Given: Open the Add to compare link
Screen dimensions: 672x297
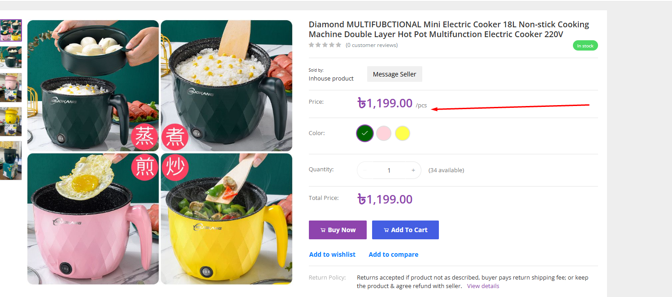Looking at the screenshot, I should click(x=393, y=255).
